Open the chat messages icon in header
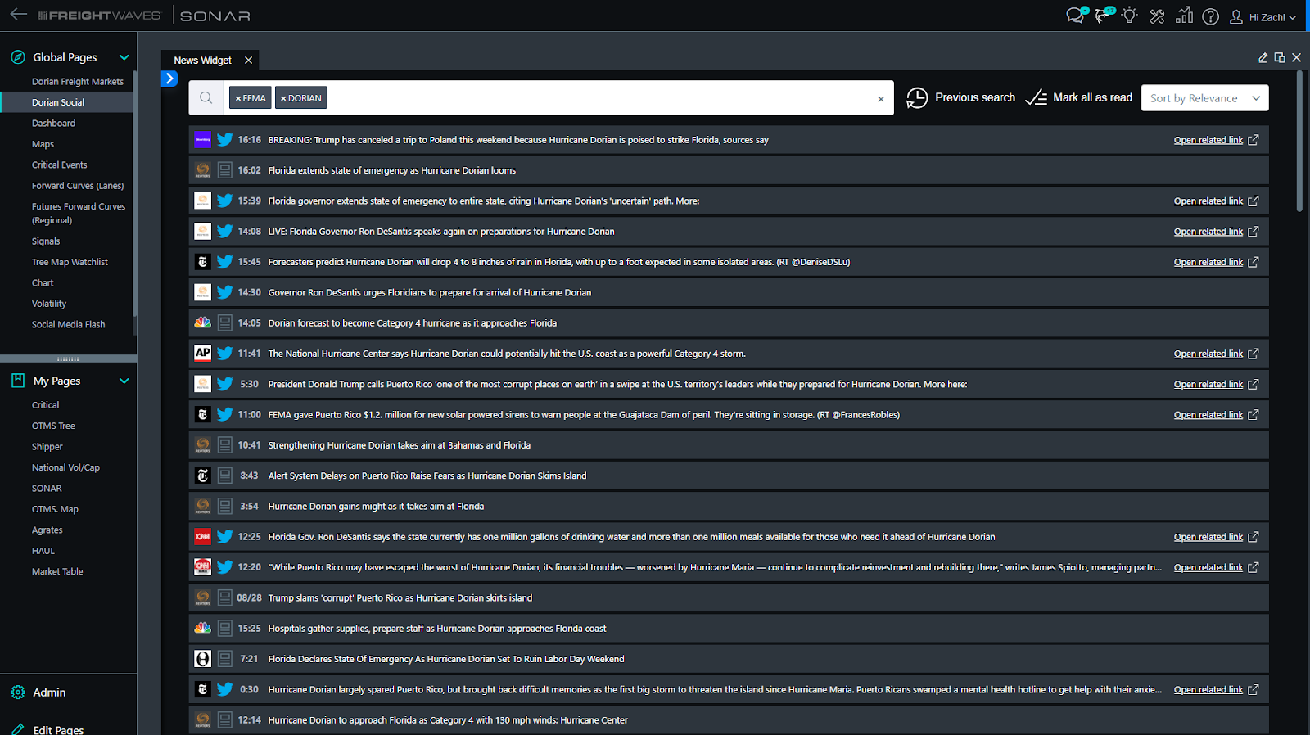Screen dimensions: 1310x735 [1075, 16]
